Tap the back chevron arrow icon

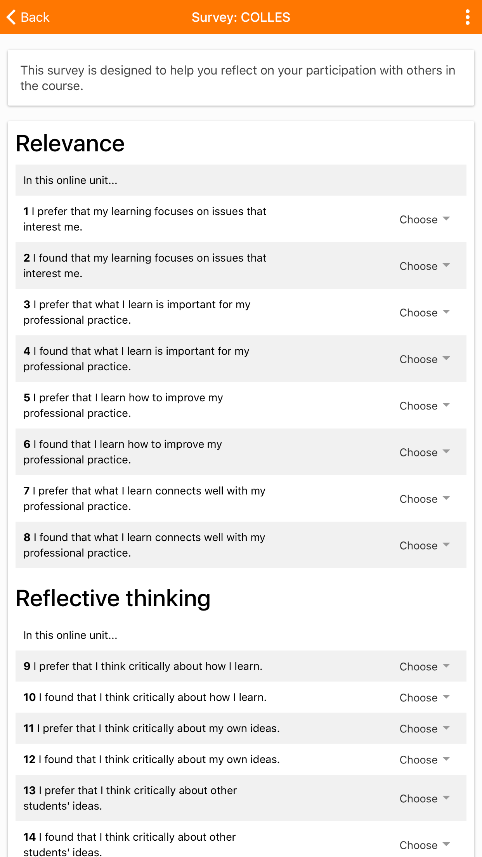11,17
